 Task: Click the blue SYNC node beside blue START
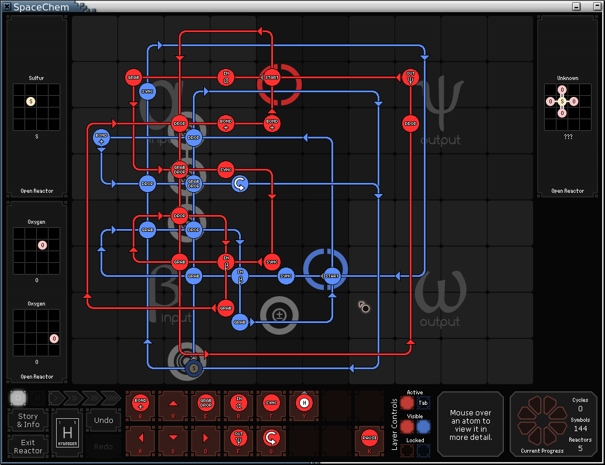[x=285, y=276]
